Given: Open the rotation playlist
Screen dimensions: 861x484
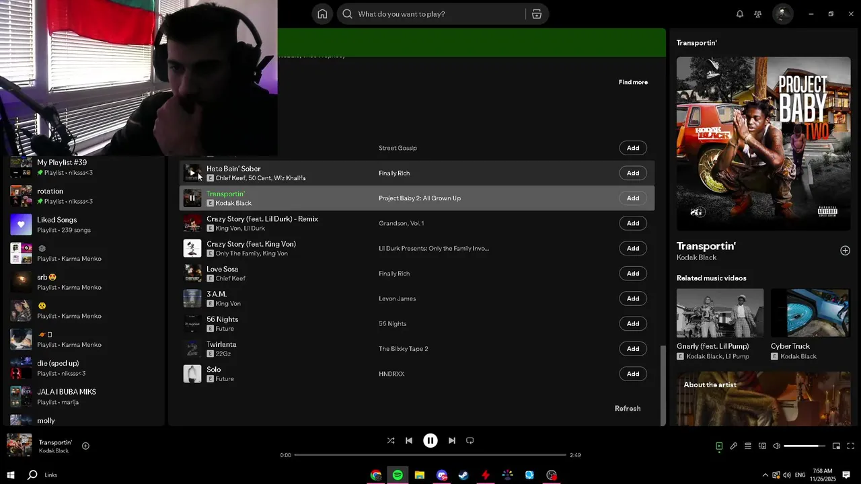Looking at the screenshot, I should [84, 196].
